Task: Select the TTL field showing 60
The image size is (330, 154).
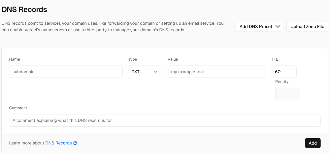Action: [284, 72]
